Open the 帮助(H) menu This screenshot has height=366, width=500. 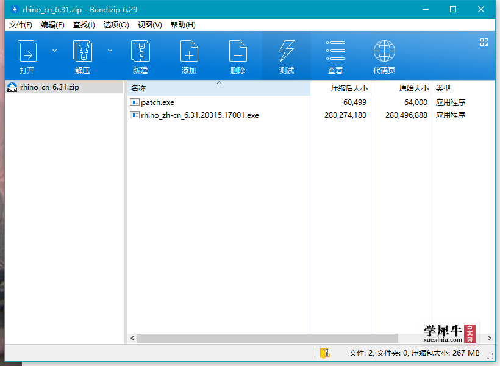(183, 25)
